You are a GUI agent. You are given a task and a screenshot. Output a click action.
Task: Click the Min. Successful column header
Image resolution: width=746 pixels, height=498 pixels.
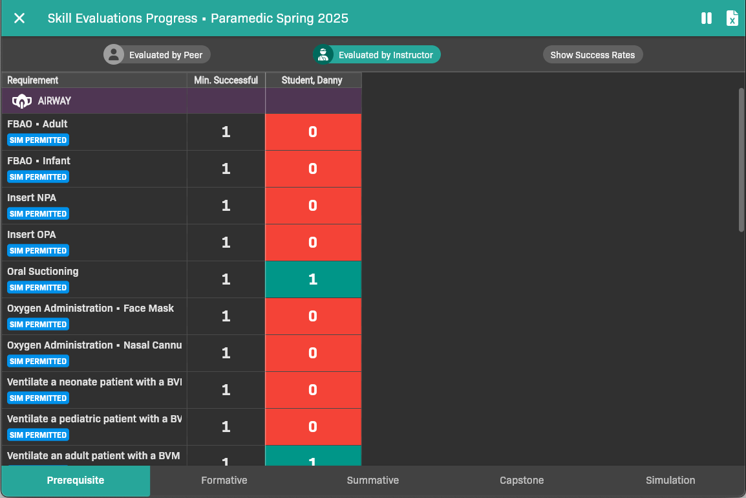tap(226, 80)
